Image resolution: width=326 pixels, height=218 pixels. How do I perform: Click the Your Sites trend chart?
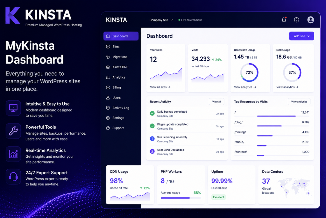coord(166,75)
